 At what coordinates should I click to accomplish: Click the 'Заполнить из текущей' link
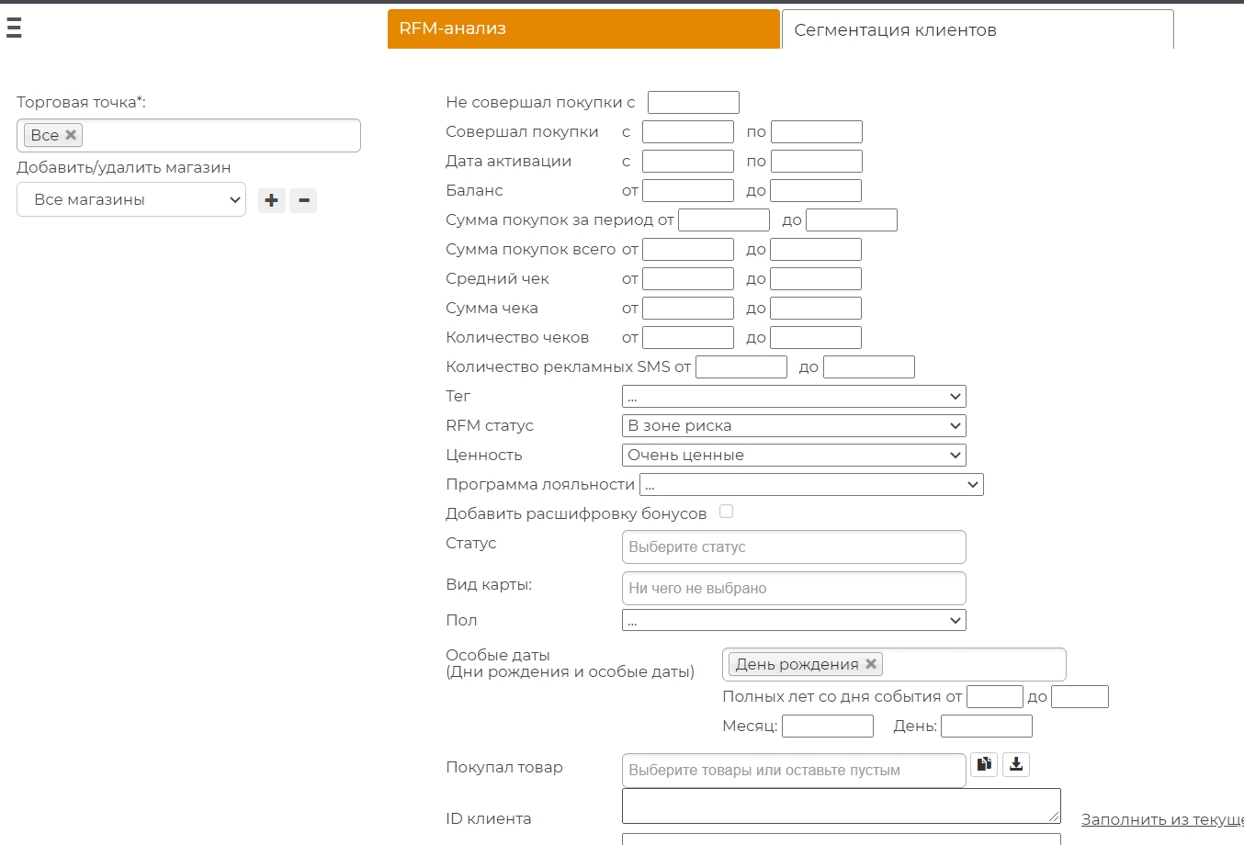pos(1162,819)
